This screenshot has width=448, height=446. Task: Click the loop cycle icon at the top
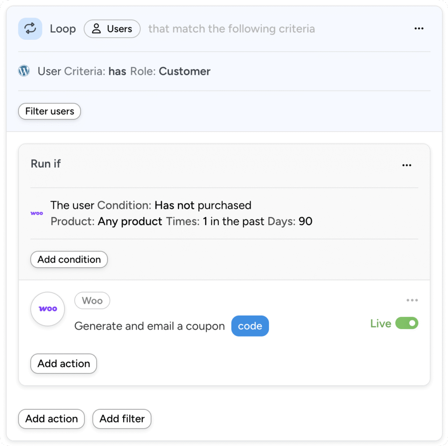pos(30,28)
